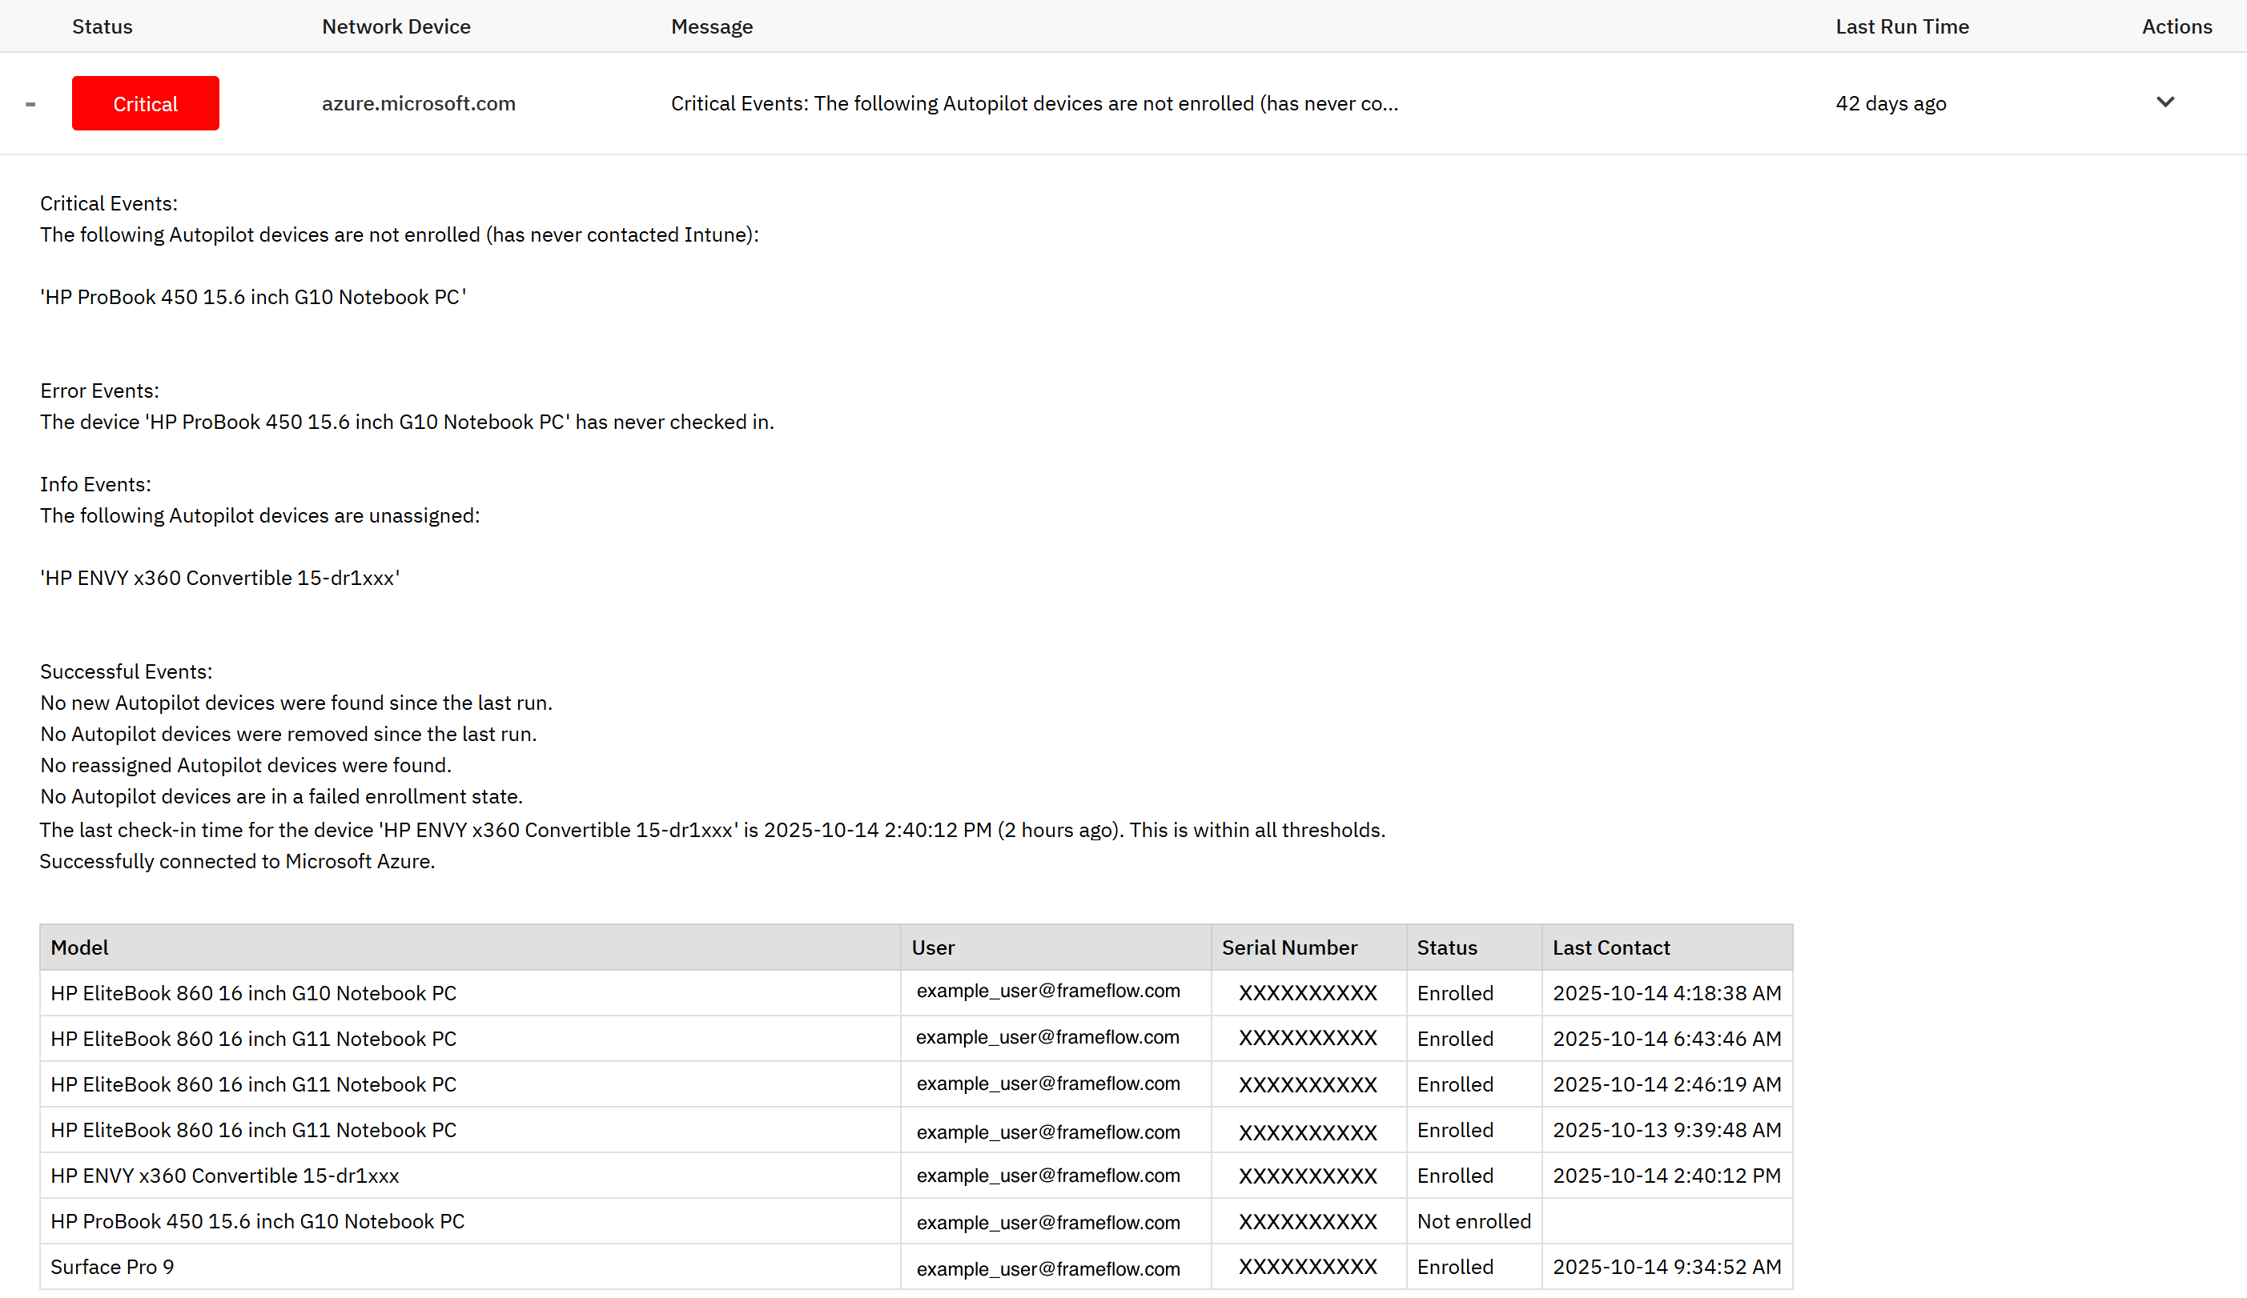Collapse the row using the minus icon
Image resolution: width=2247 pixels, height=1298 pixels.
pyautogui.click(x=30, y=104)
